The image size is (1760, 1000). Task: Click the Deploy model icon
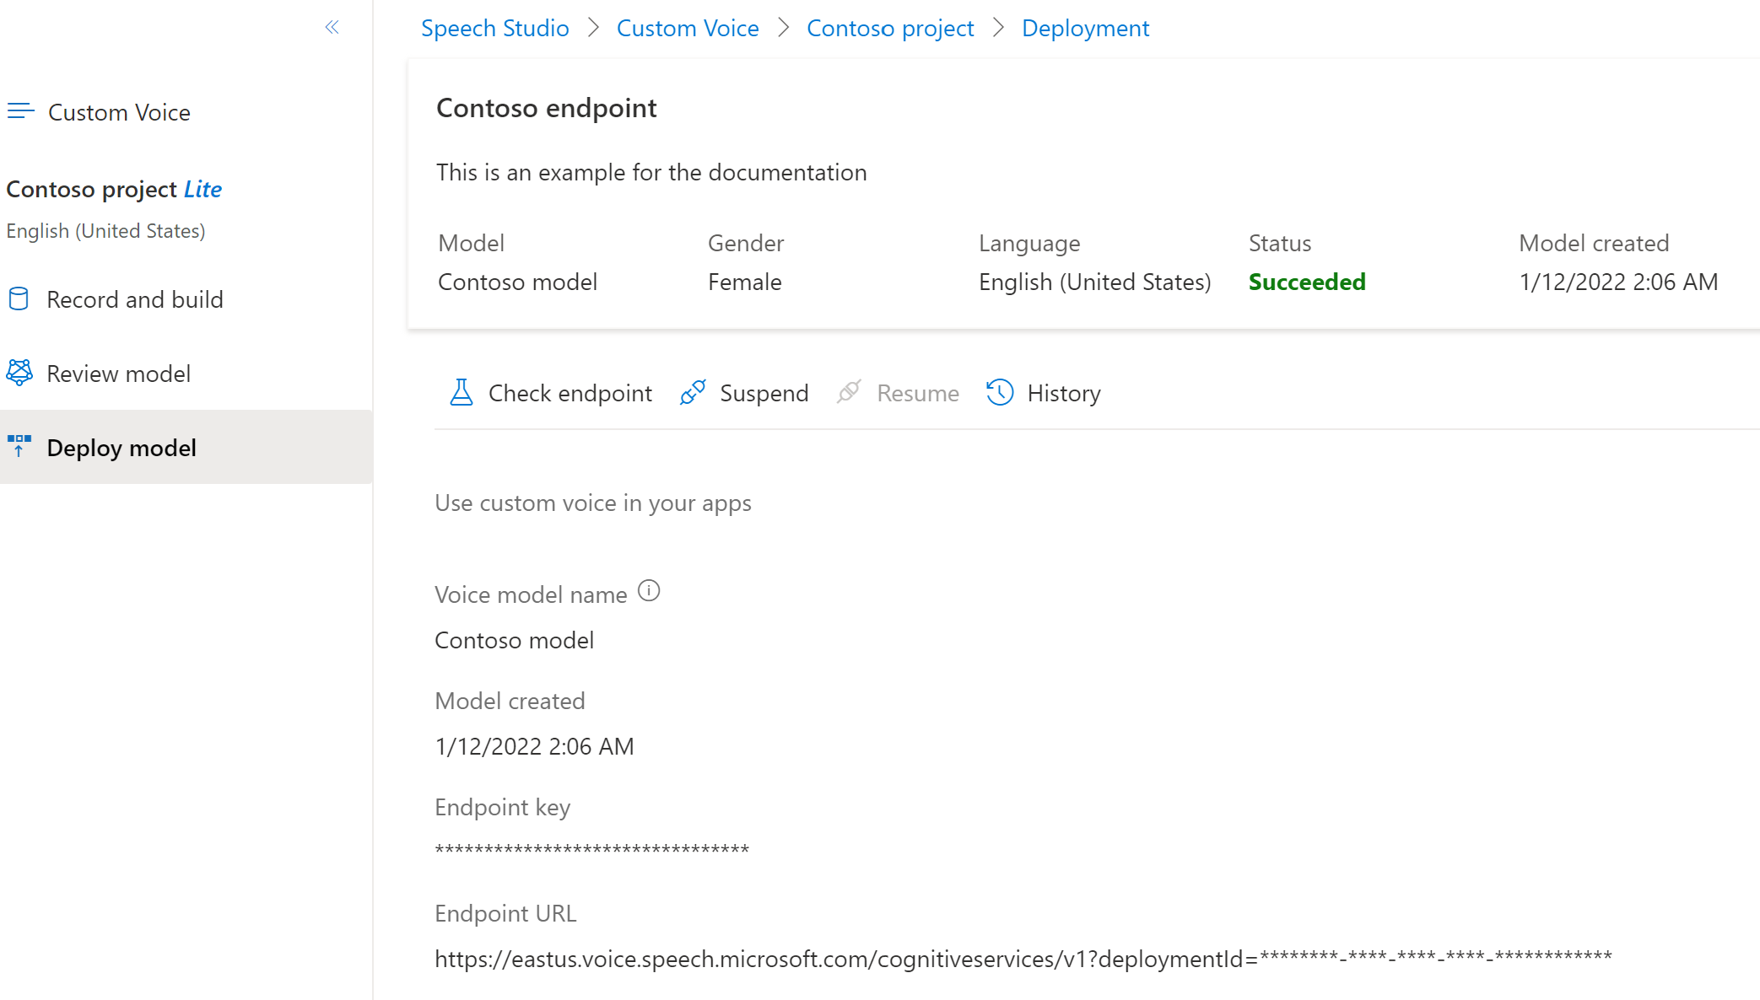click(x=19, y=446)
